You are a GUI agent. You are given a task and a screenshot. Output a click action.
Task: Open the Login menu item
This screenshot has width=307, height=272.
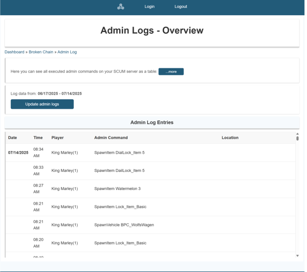pos(149,6)
